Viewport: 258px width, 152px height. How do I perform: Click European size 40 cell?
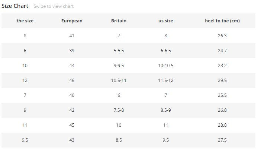coord(72,95)
